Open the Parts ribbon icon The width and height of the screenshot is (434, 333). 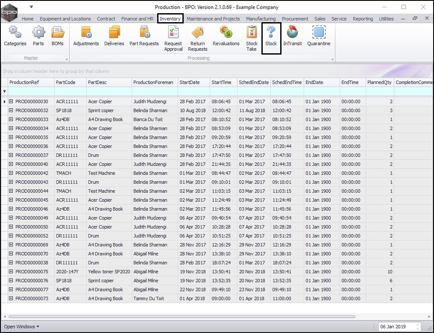coord(38,36)
